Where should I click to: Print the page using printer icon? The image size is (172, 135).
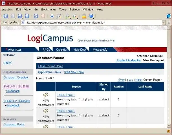click(52, 16)
